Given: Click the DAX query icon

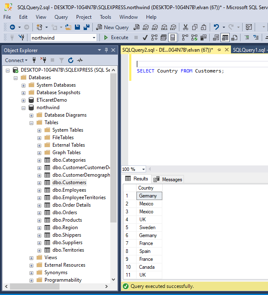Looking at the screenshot, I should (173, 27).
